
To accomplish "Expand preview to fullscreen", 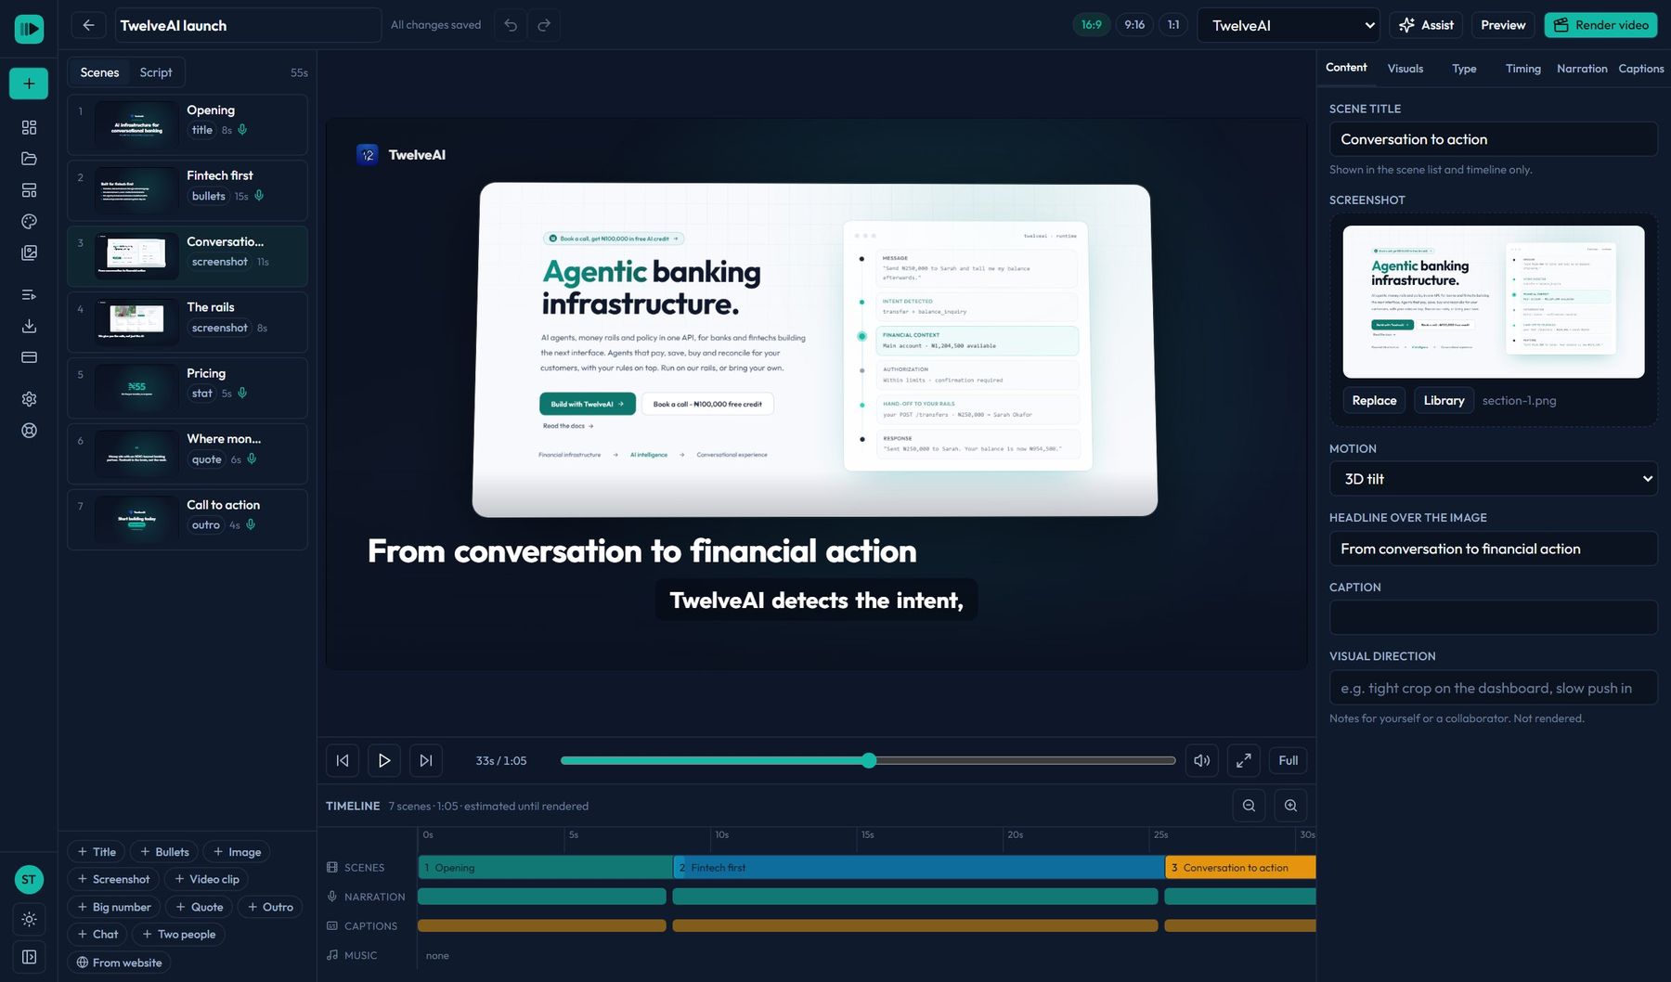I will point(1244,760).
